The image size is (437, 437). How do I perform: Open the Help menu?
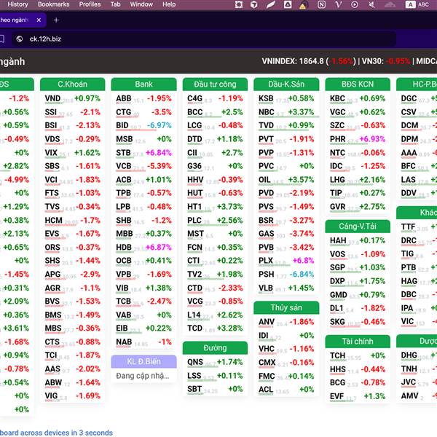pyautogui.click(x=169, y=4)
